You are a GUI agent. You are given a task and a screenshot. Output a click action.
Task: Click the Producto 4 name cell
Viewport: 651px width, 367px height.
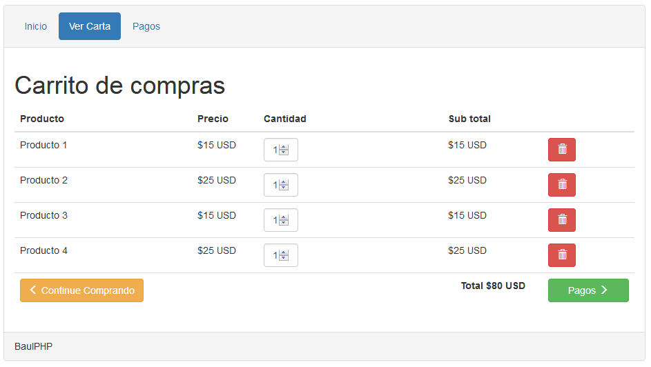43,251
